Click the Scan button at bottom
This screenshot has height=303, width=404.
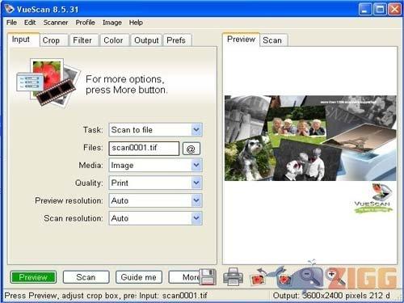pyautogui.click(x=86, y=277)
